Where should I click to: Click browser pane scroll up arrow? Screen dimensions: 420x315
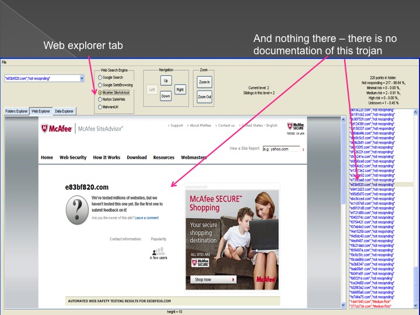pyautogui.click(x=343, y=120)
